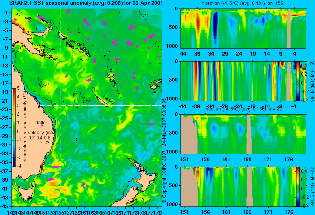Click the 'drifter' legend label
The height and width of the screenshot is (215, 315).
(42, 123)
